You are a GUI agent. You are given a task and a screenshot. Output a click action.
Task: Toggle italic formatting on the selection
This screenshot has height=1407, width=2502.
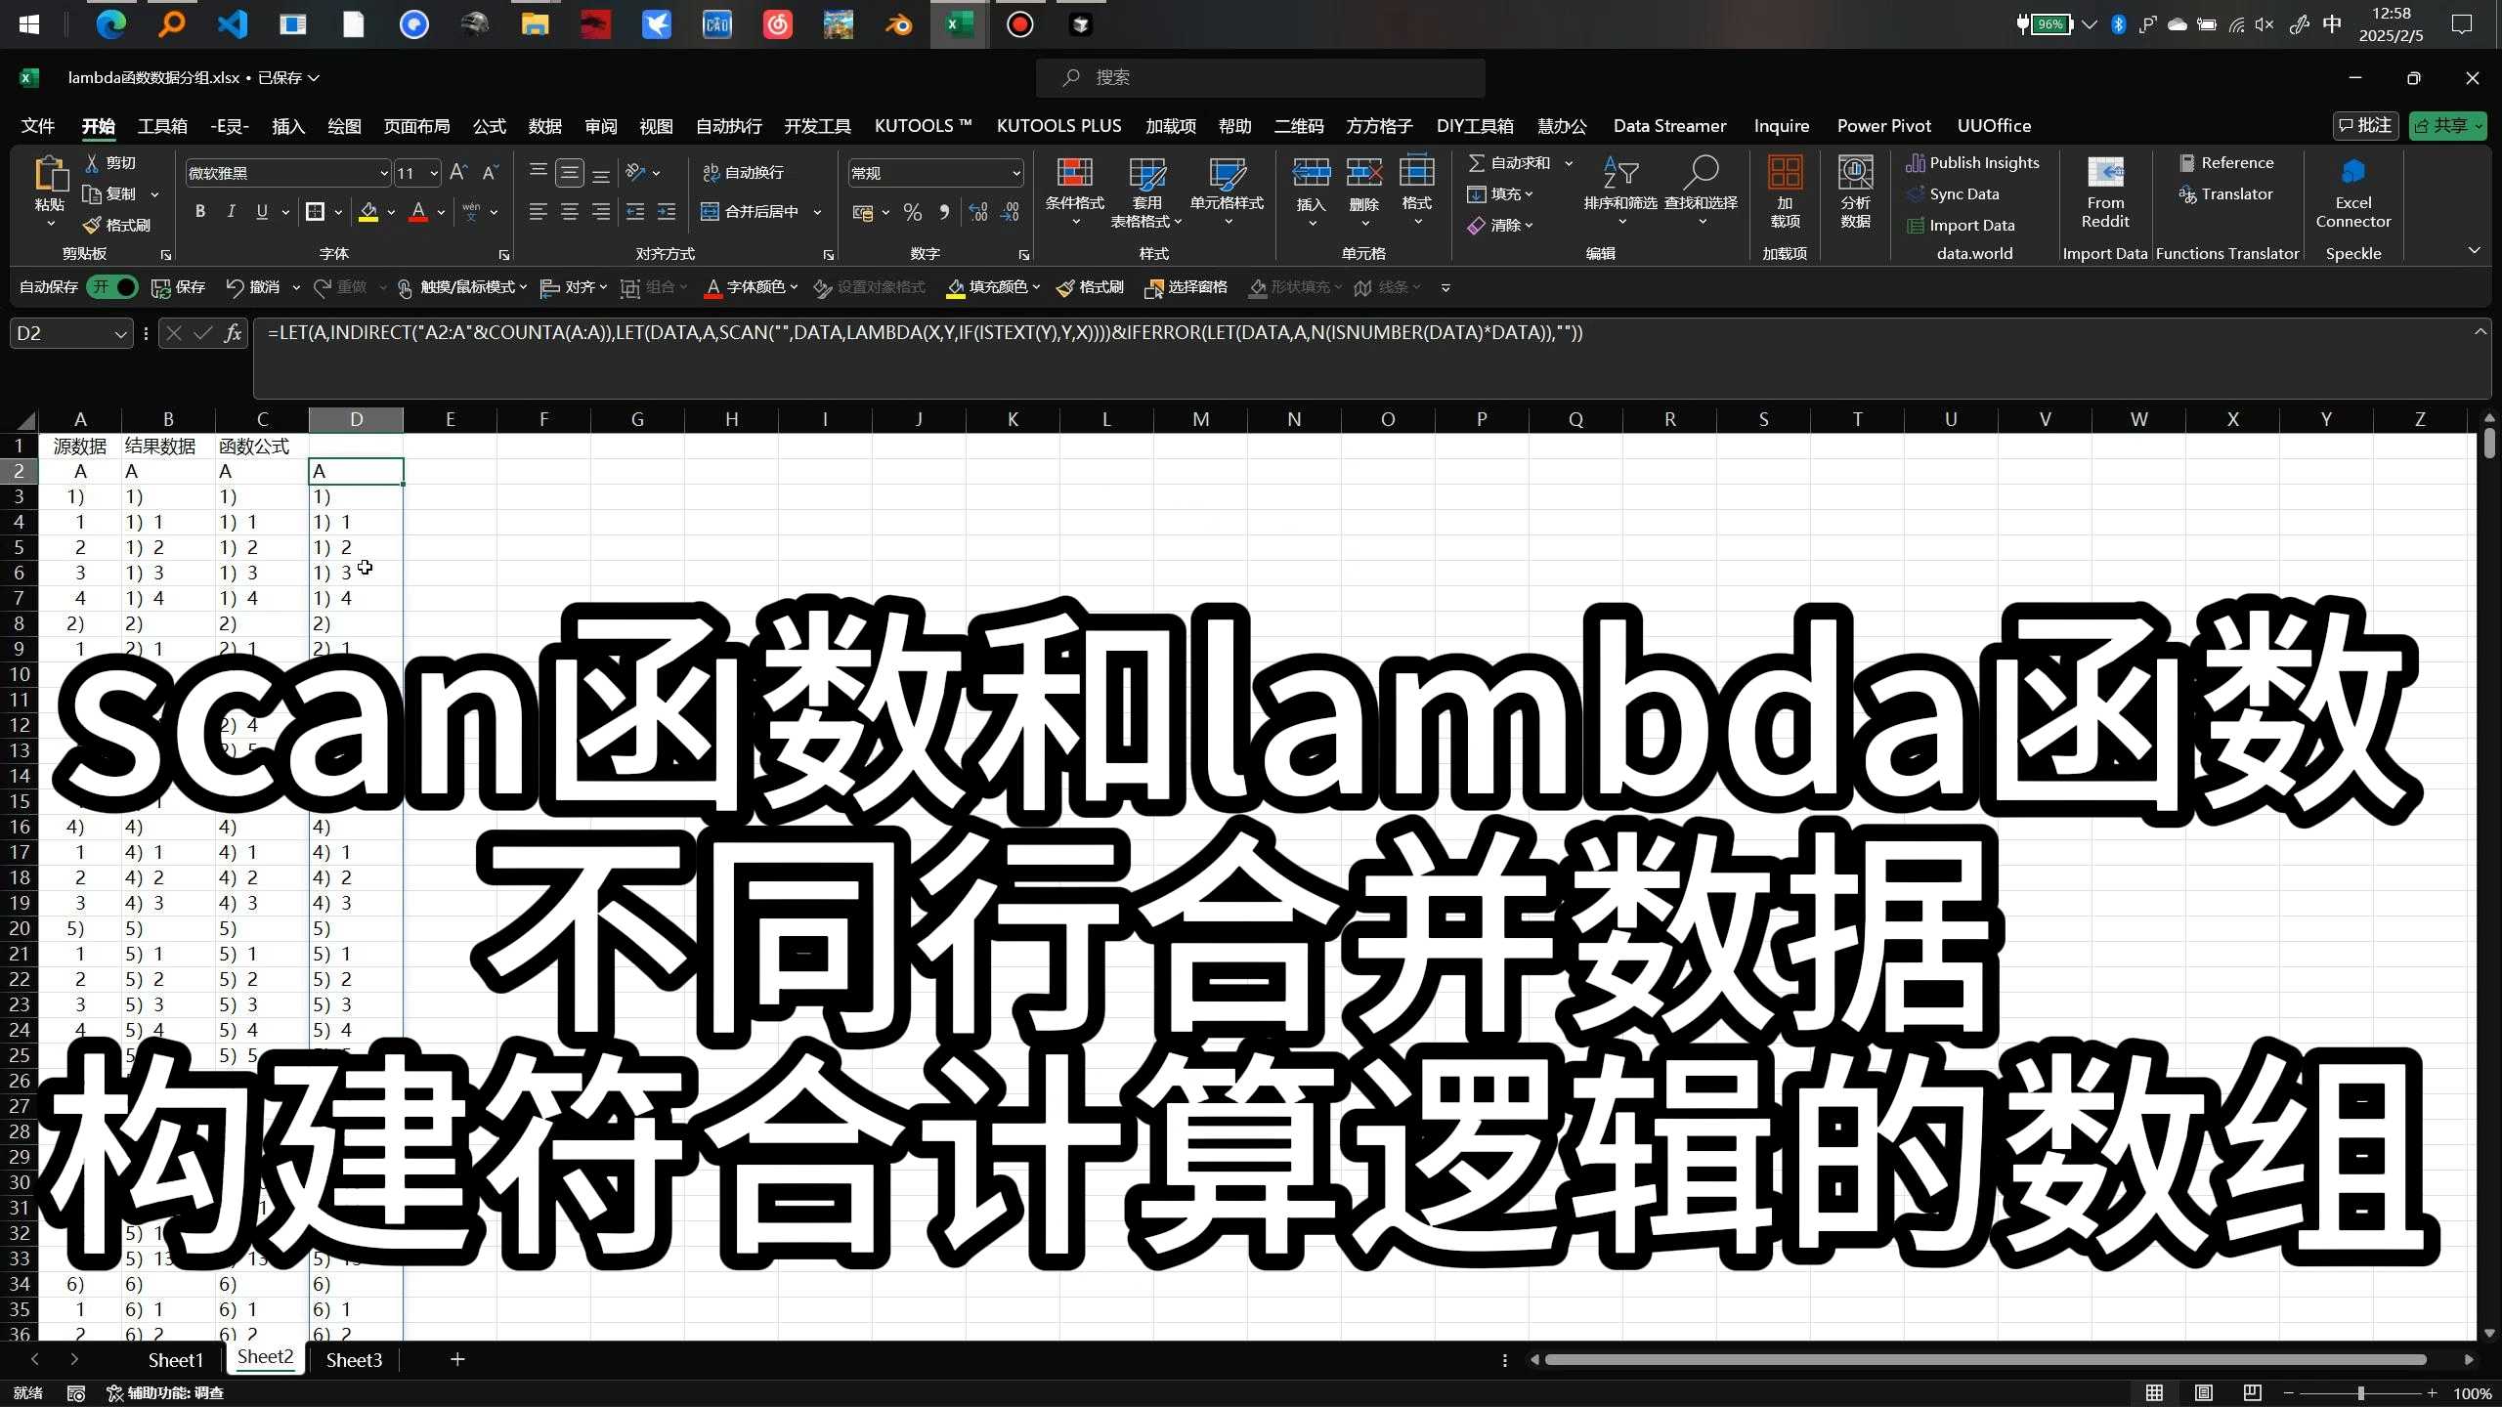coord(232,211)
